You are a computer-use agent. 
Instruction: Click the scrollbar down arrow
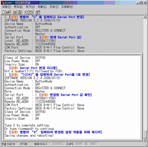click(x=145, y=140)
